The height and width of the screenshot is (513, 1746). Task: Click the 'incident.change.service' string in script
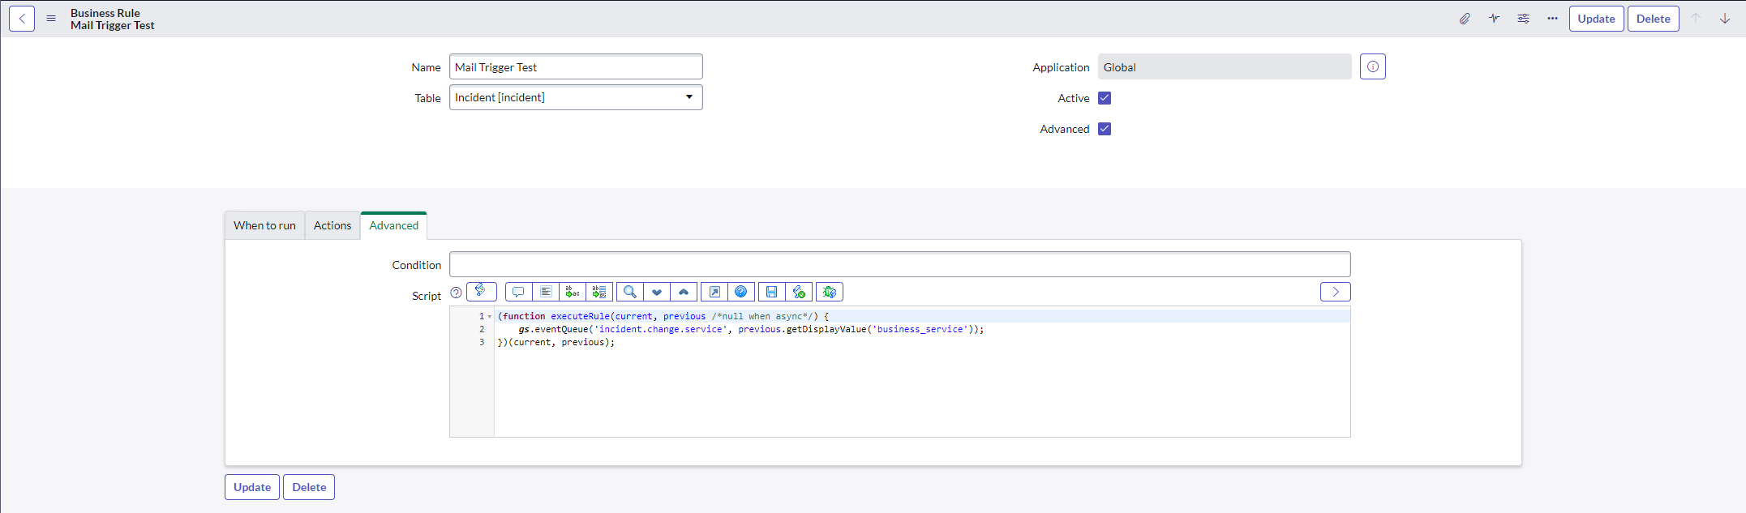point(660,329)
